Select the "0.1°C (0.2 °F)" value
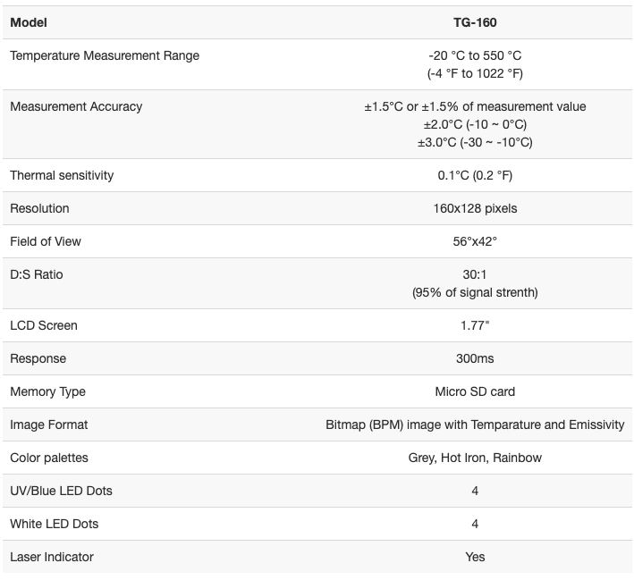The width and height of the screenshot is (634, 580). tap(475, 175)
